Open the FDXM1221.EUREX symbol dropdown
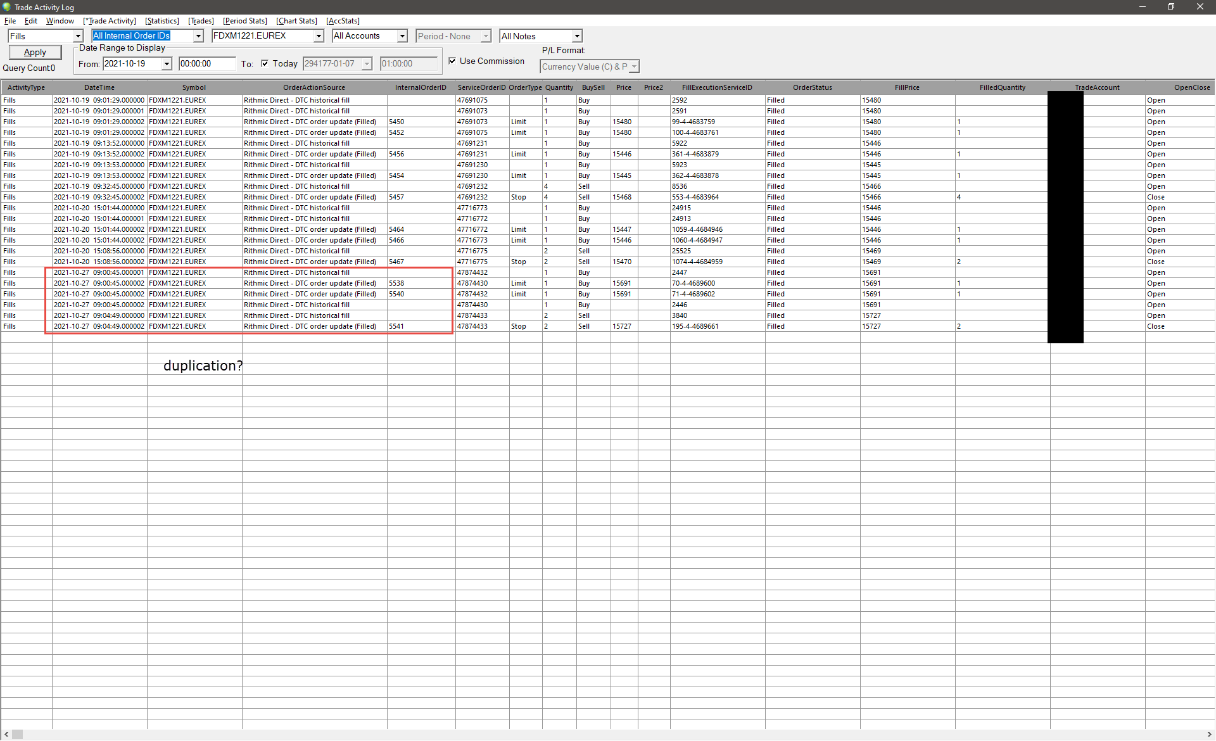This screenshot has height=741, width=1216. tap(319, 36)
